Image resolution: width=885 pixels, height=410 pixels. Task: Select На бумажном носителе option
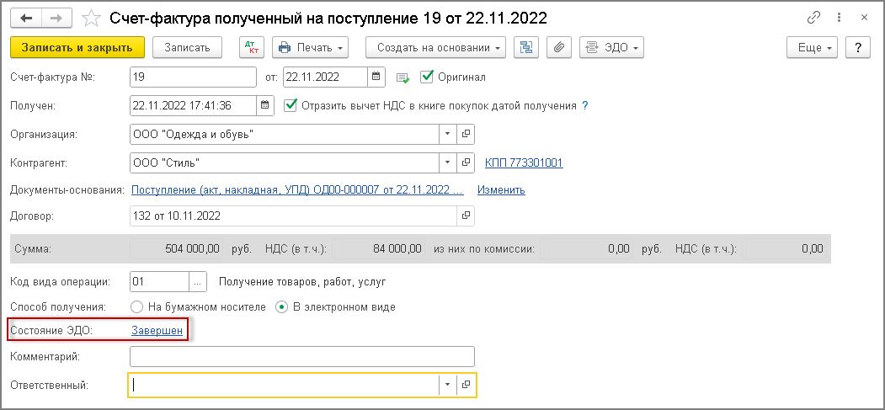(x=137, y=306)
